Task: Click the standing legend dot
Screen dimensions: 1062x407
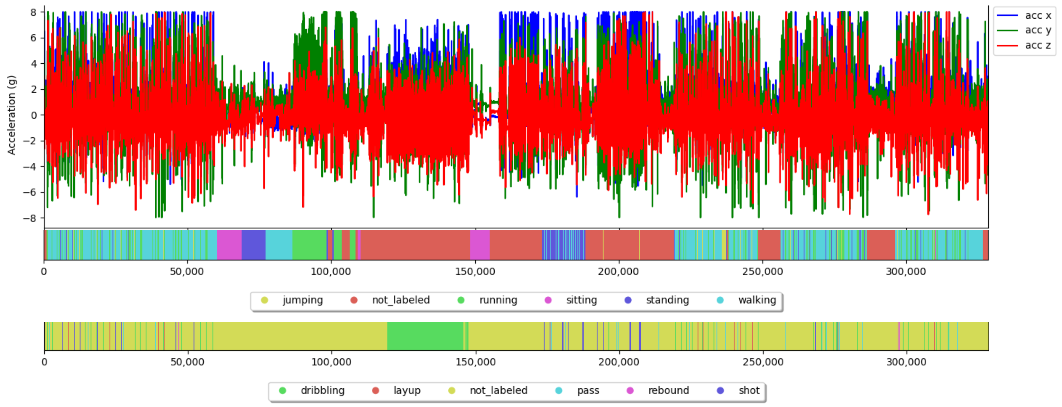Action: coord(628,300)
